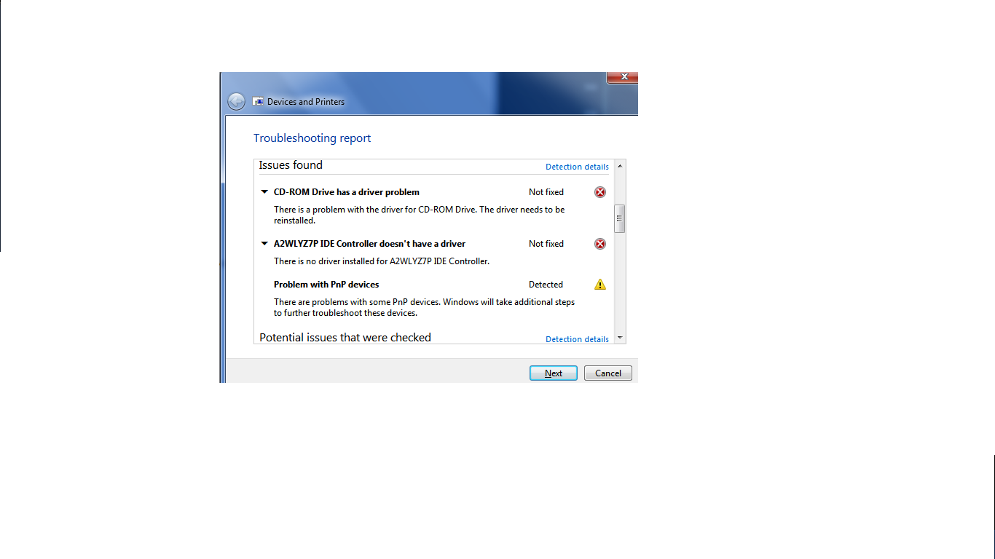Click red error icon beside CD-ROM Drive issue
The image size is (995, 559).
click(x=600, y=192)
